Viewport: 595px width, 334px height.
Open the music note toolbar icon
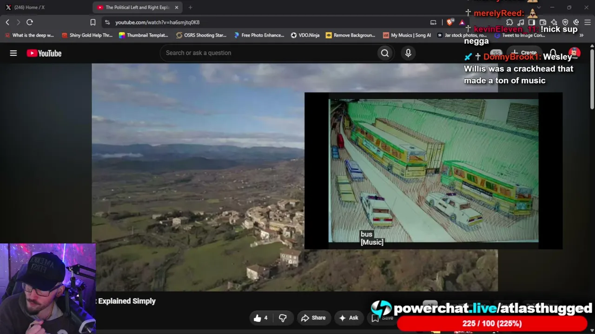pyautogui.click(x=521, y=22)
